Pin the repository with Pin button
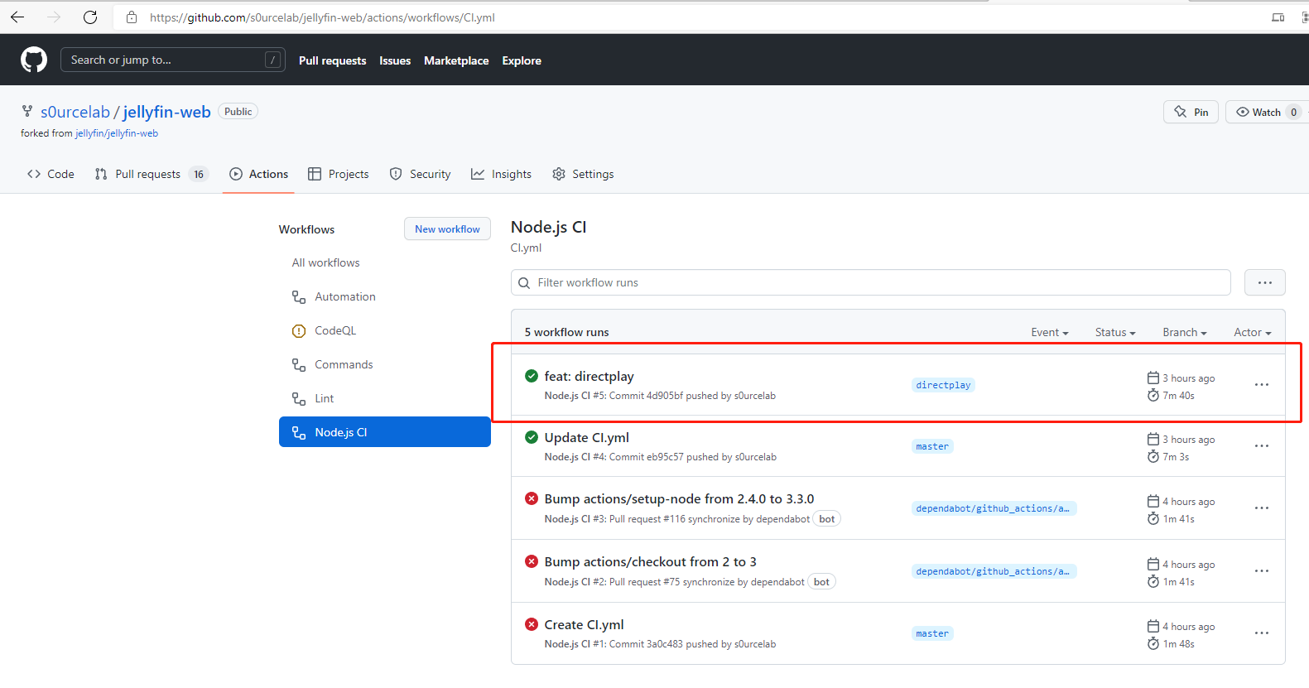This screenshot has width=1309, height=688. point(1191,112)
